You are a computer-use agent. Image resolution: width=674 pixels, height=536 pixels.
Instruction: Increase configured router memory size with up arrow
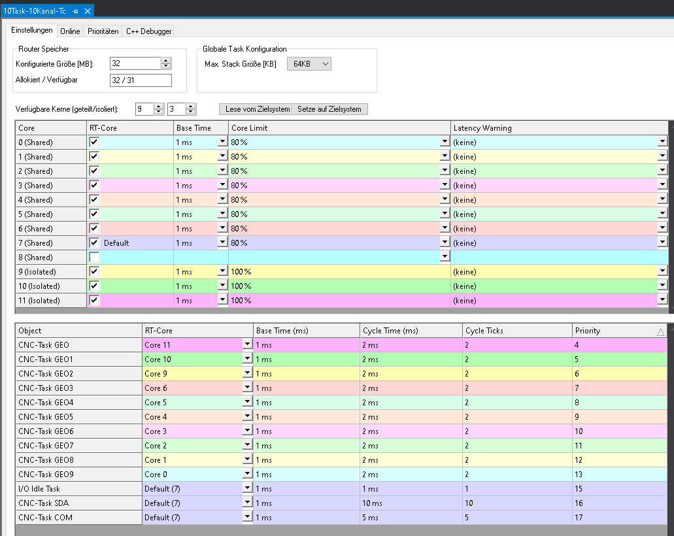click(x=165, y=61)
